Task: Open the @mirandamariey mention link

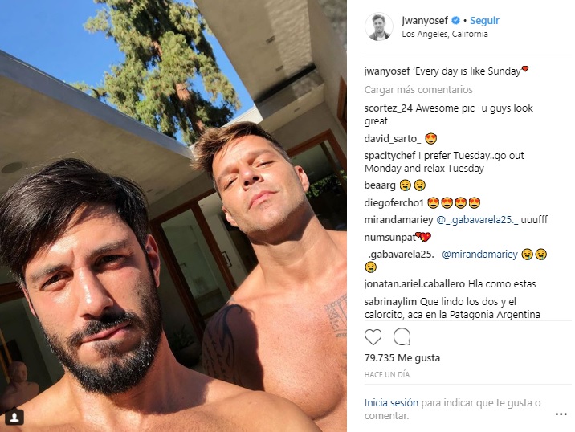Action: coord(479,254)
